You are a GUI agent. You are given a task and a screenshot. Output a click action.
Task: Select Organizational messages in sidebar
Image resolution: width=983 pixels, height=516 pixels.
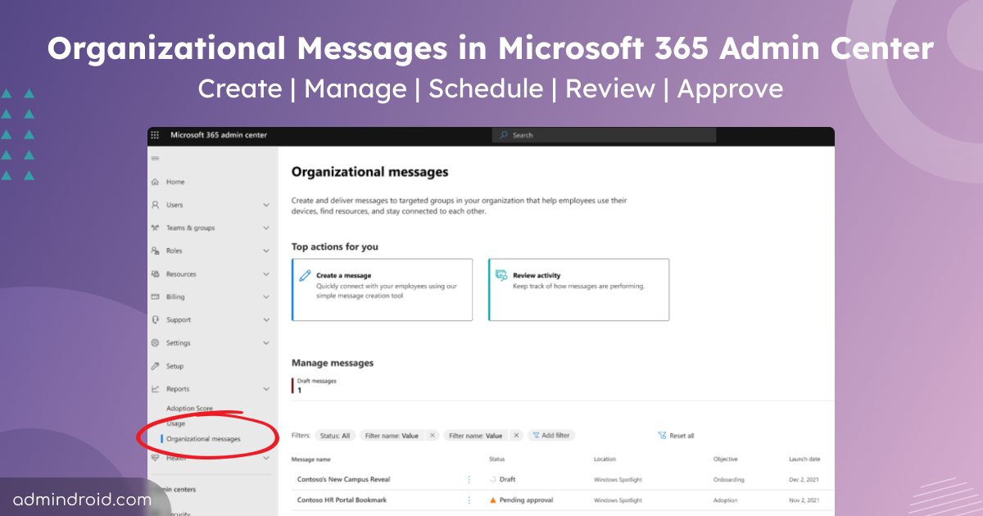point(203,439)
